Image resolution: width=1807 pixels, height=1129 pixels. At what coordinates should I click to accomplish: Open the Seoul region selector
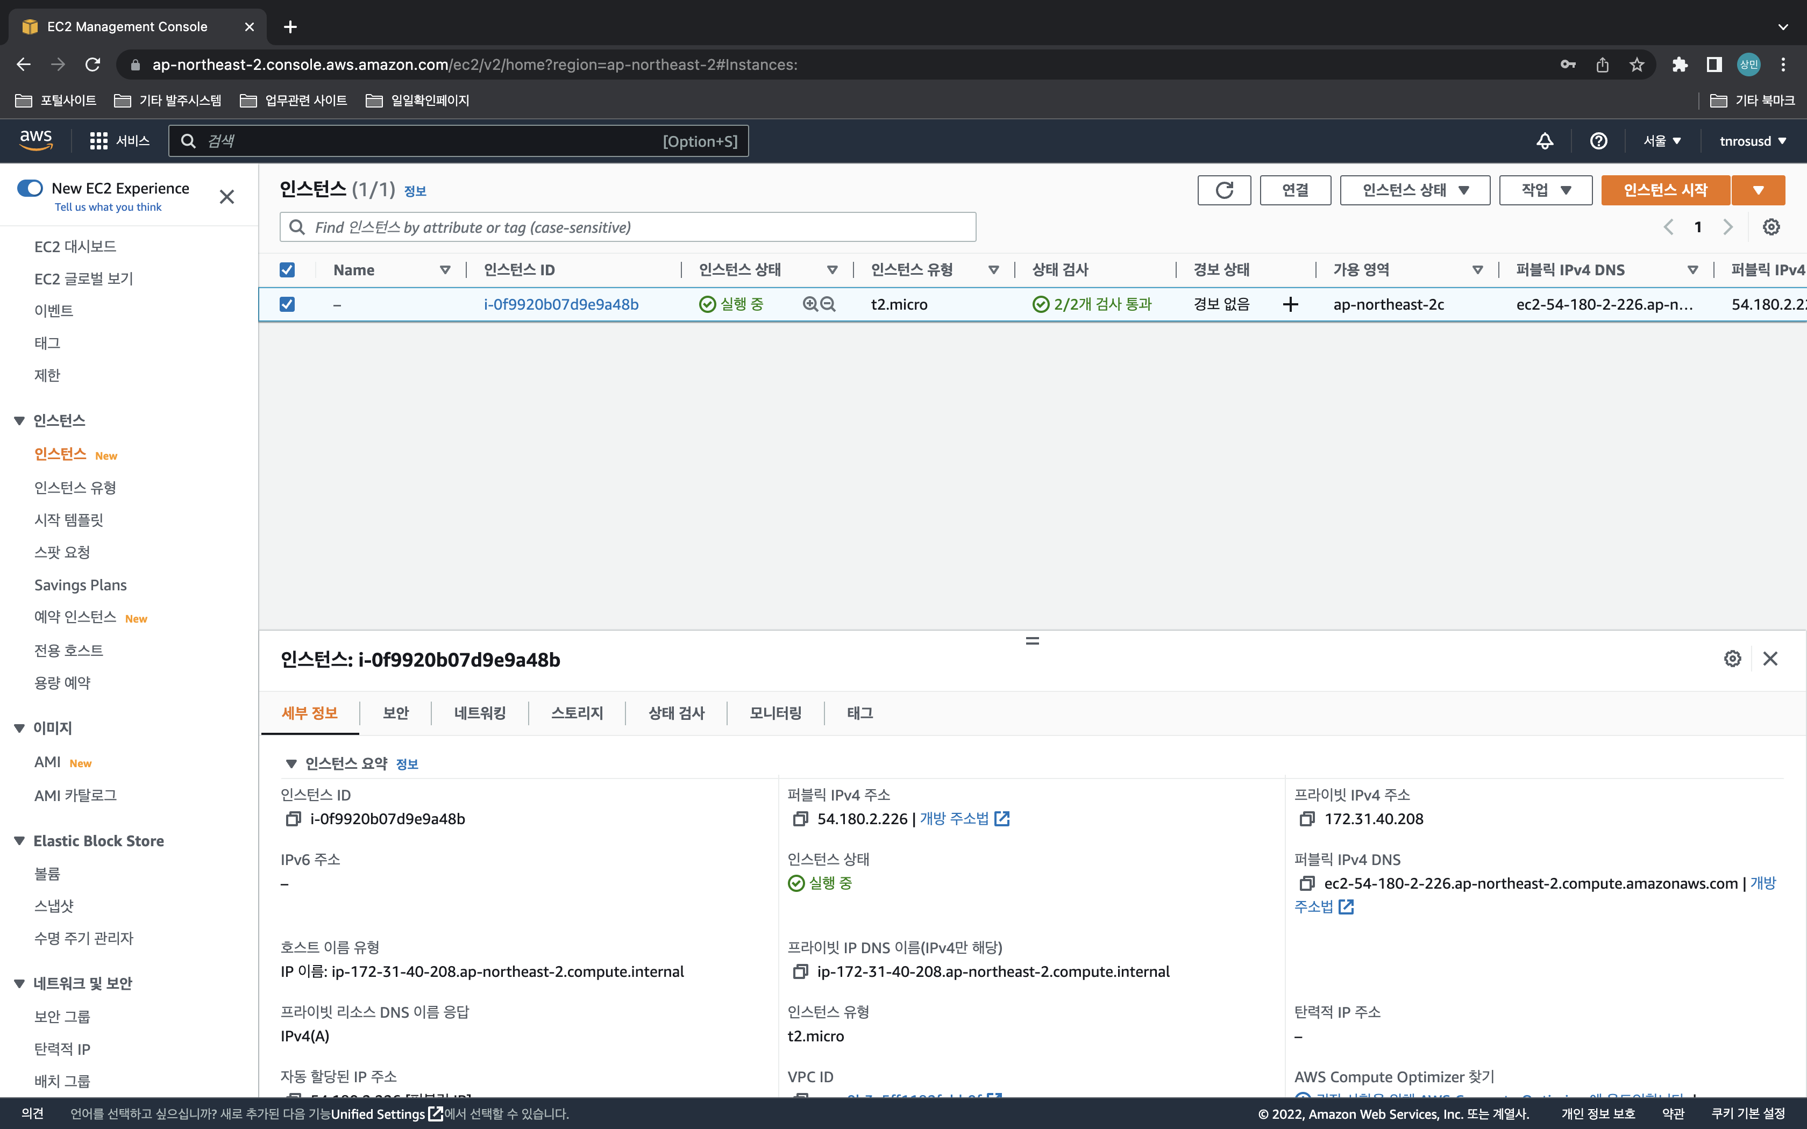[1662, 141]
